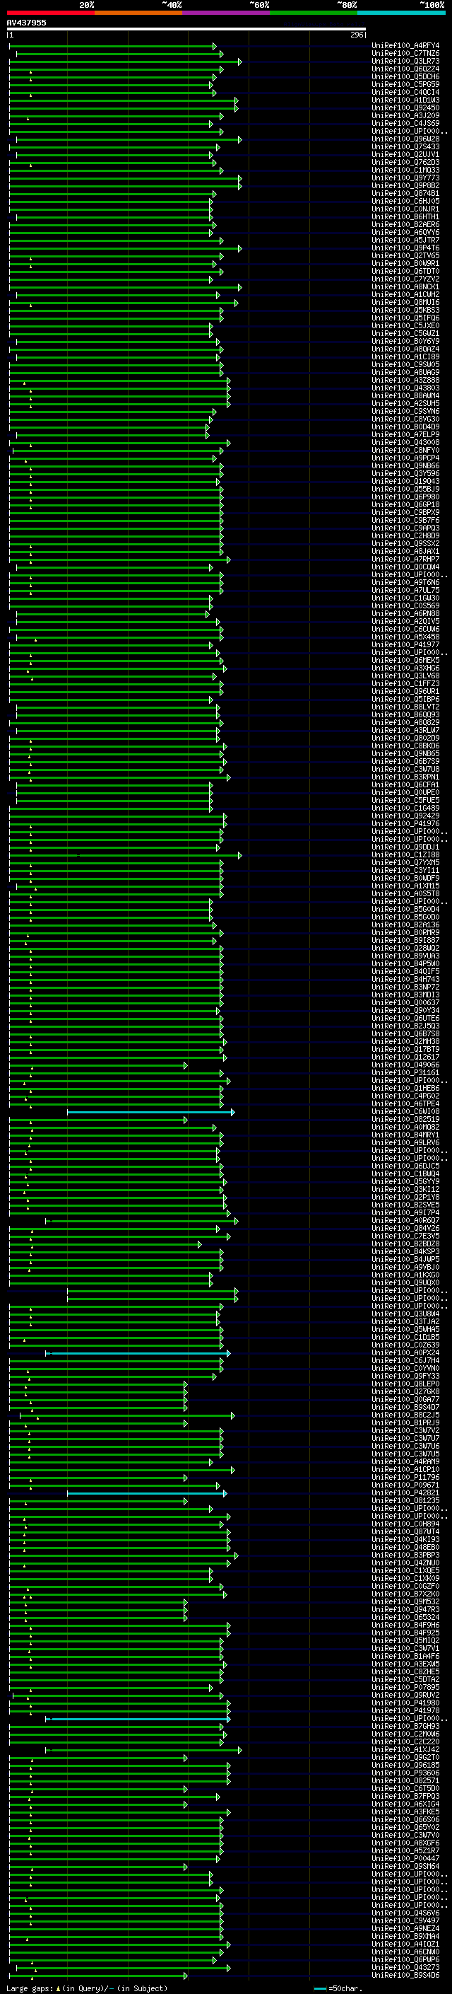Select hit label UniRef100_Q84V26
Screen dimensions: 452x1994
405,1229
